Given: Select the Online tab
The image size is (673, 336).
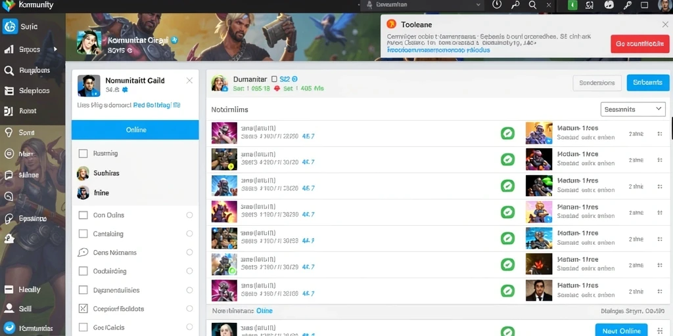Looking at the screenshot, I should click(135, 130).
